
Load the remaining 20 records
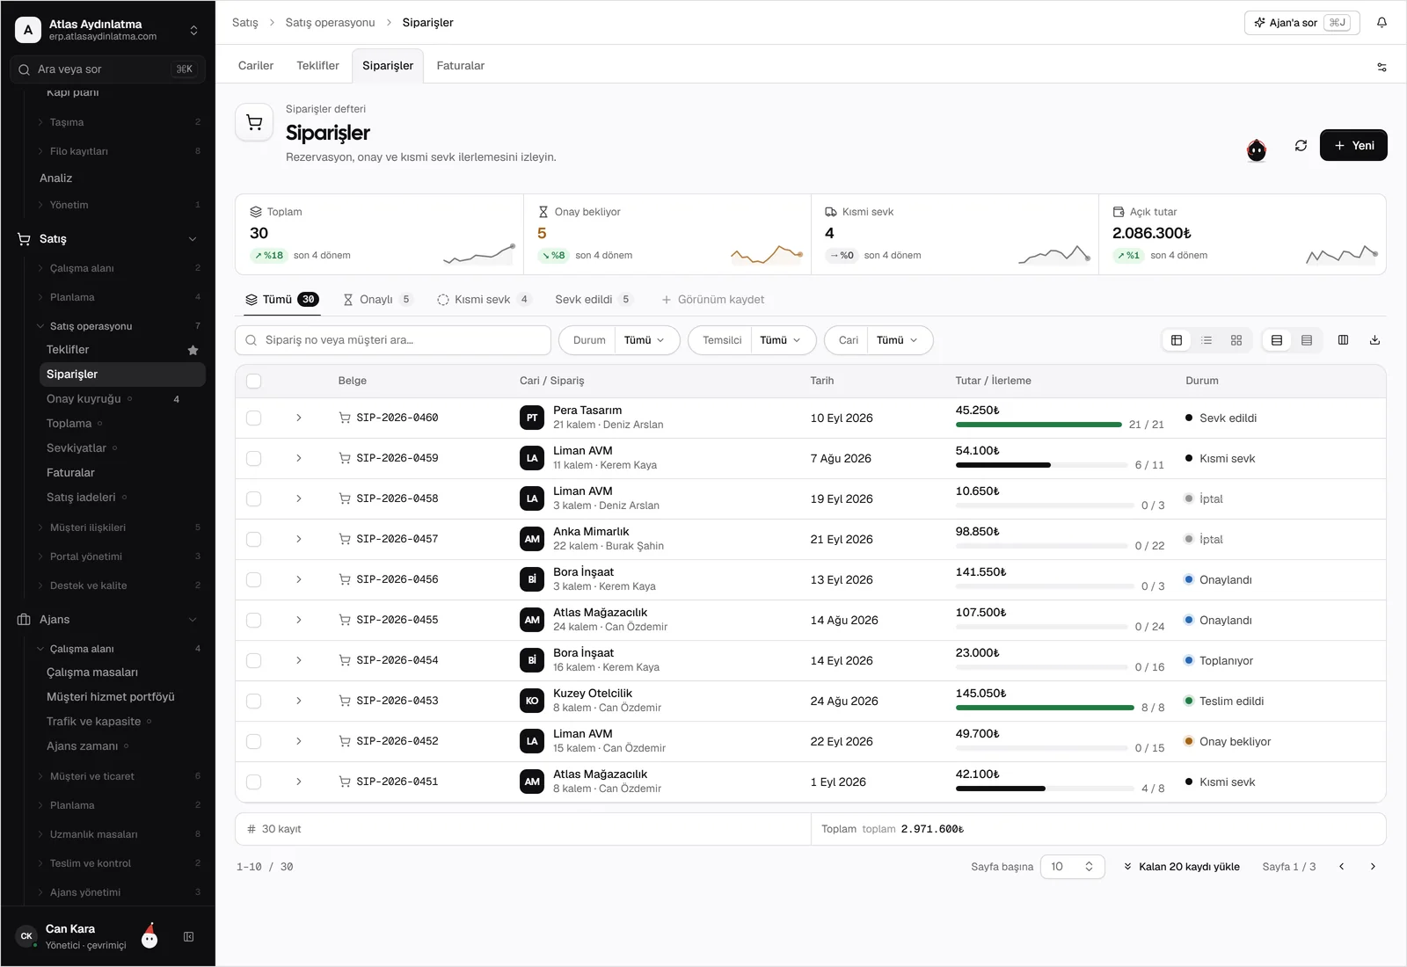click(x=1181, y=867)
